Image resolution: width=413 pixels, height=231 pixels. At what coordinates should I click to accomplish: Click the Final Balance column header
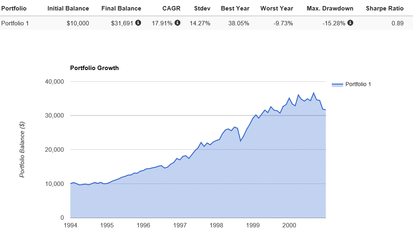tap(121, 8)
